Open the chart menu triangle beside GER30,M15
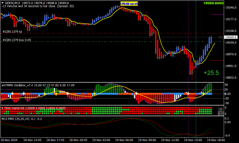The width and height of the screenshot is (239, 143). (2, 3)
